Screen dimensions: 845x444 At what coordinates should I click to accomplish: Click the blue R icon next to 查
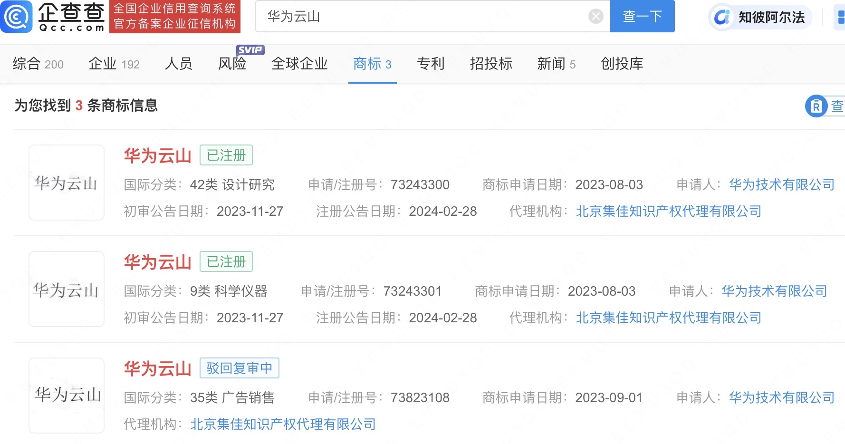[x=816, y=106]
